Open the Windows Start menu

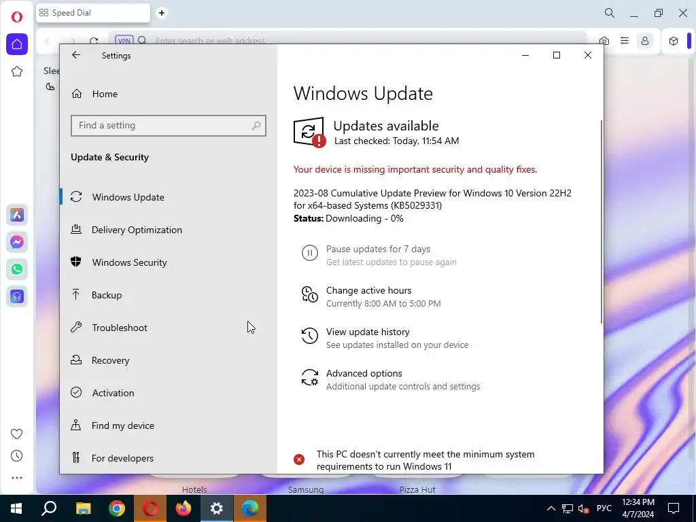16,508
